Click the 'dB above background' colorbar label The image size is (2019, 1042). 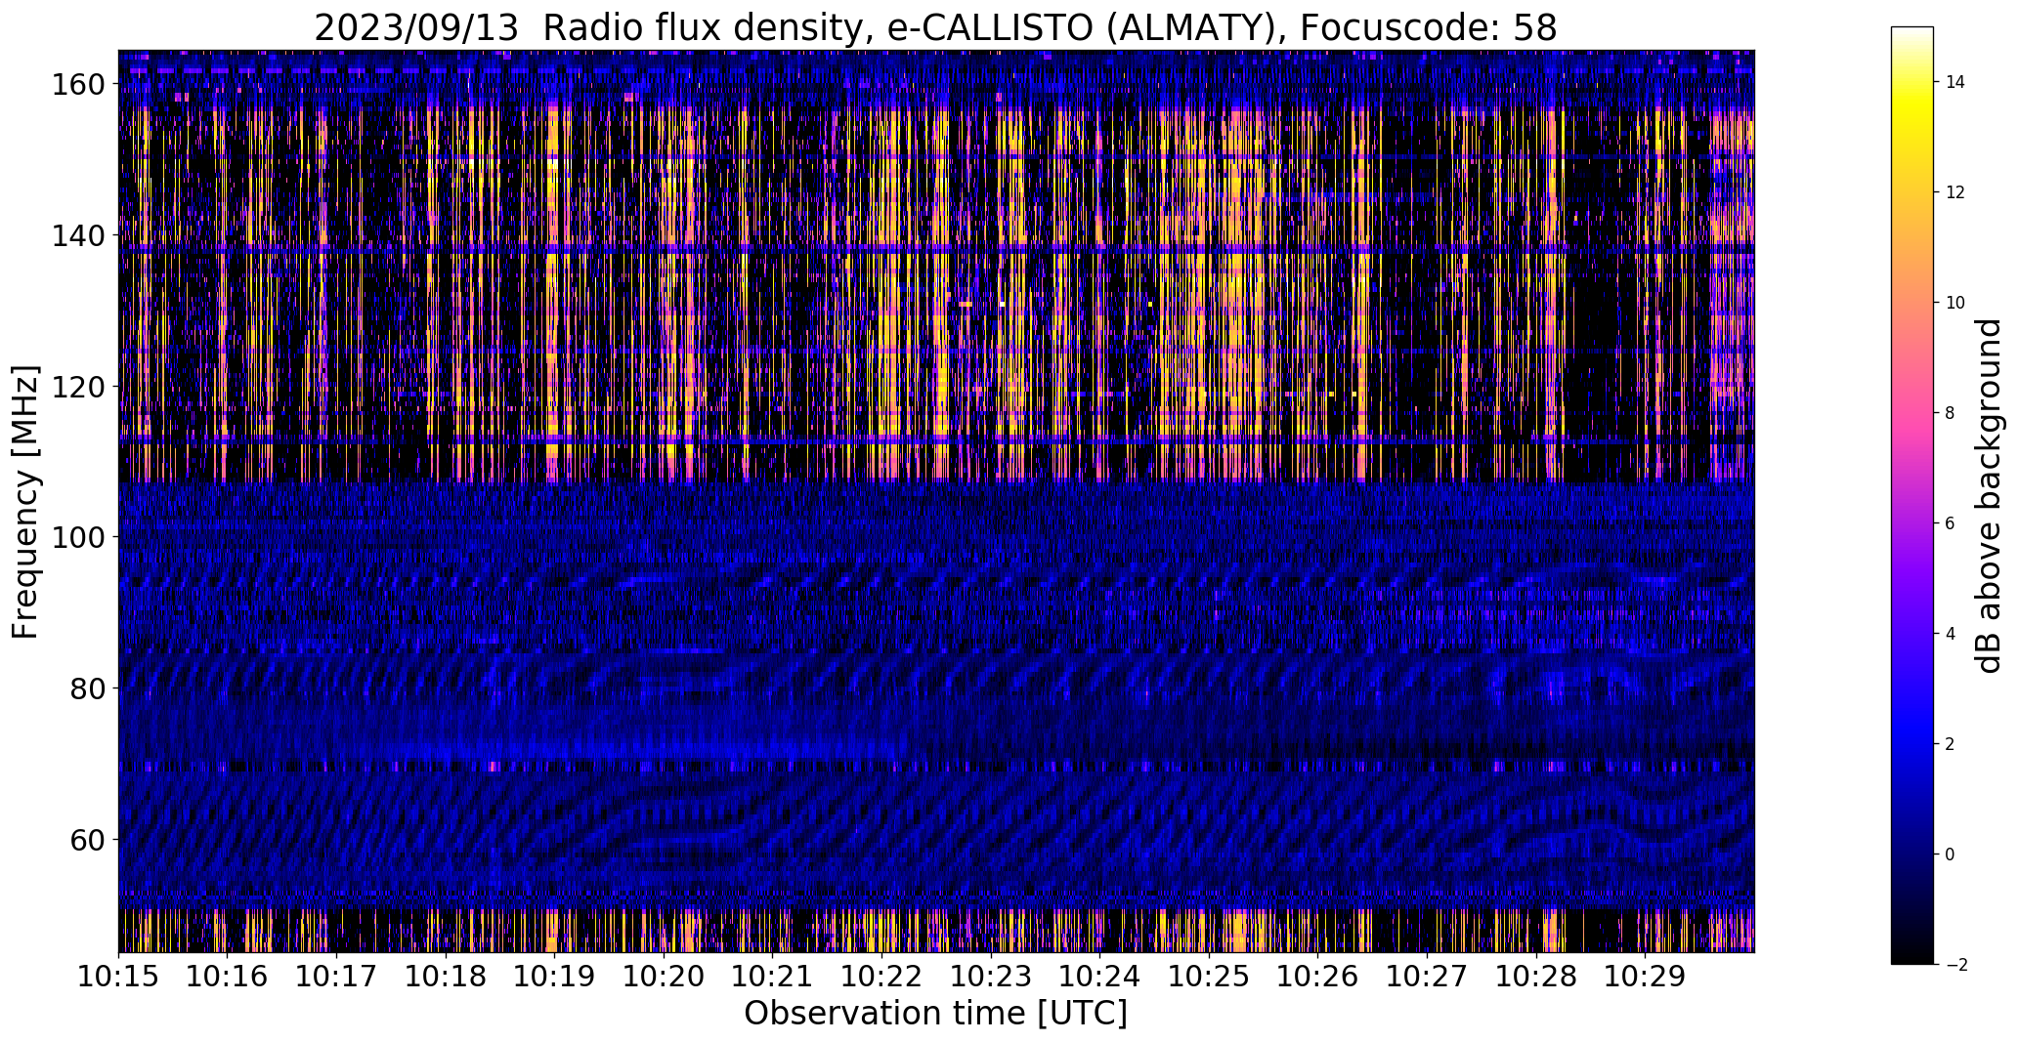click(1988, 495)
